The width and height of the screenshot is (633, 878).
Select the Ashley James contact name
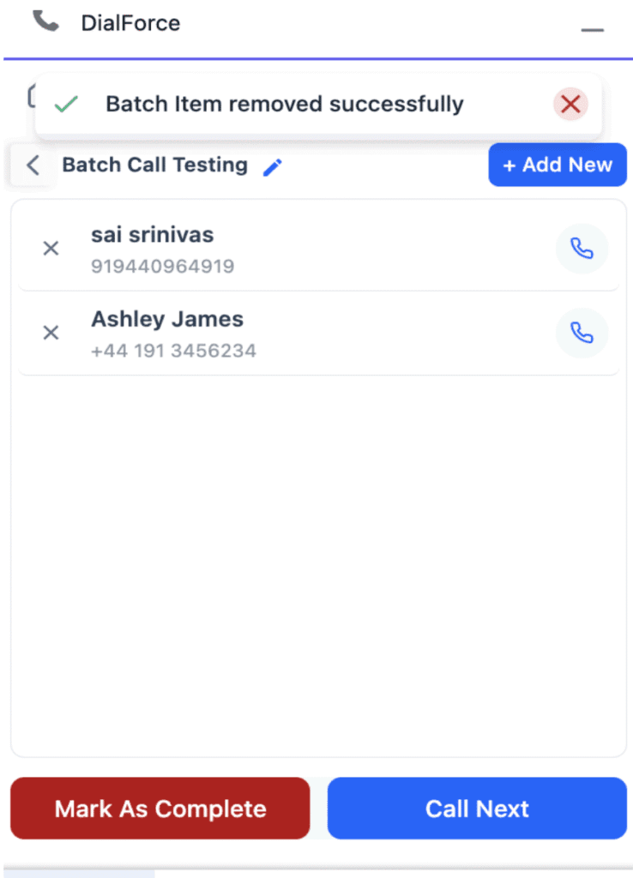167,319
